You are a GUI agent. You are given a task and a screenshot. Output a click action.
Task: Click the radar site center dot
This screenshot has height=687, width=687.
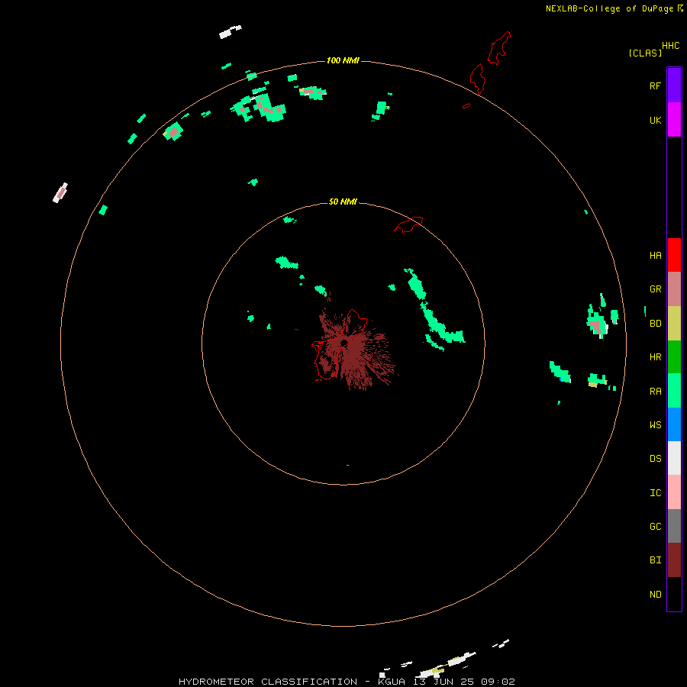click(x=344, y=343)
